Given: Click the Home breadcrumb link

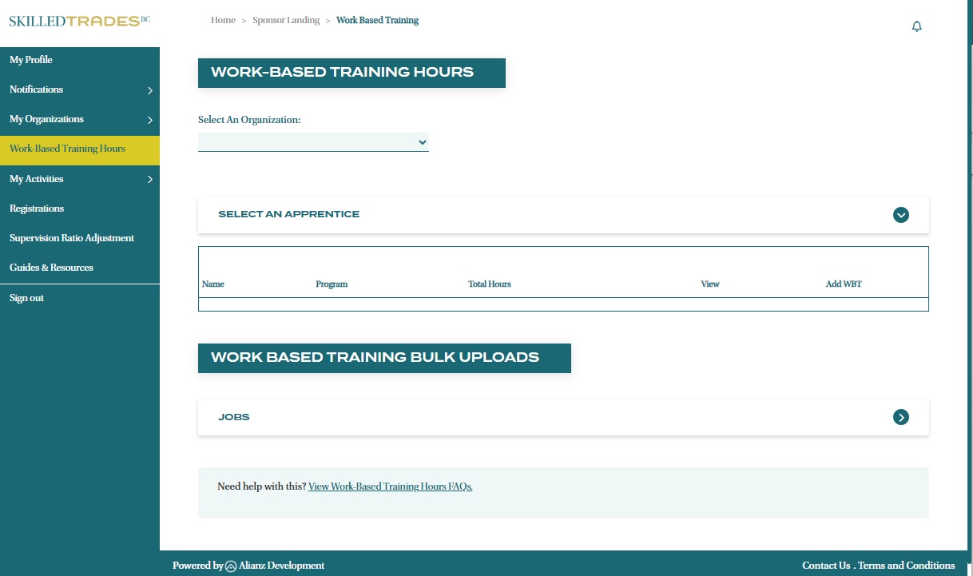Looking at the screenshot, I should [x=223, y=20].
